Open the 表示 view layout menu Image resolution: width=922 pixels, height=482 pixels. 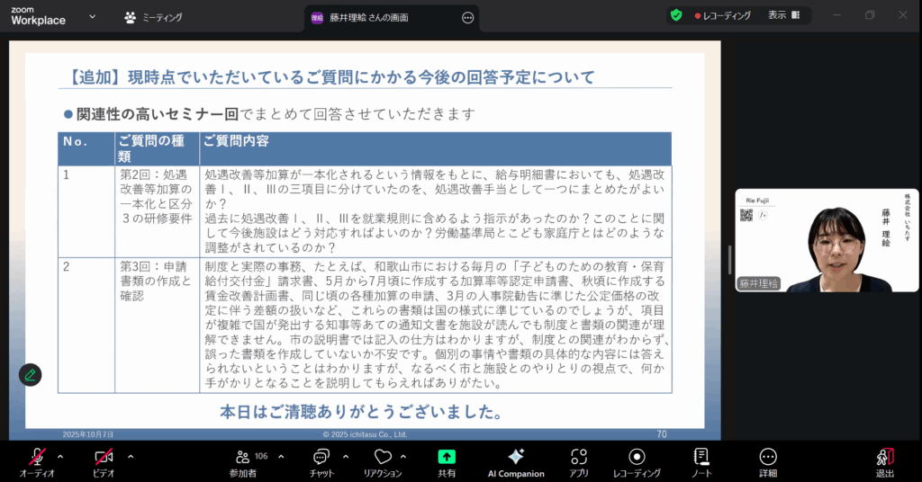tap(784, 15)
